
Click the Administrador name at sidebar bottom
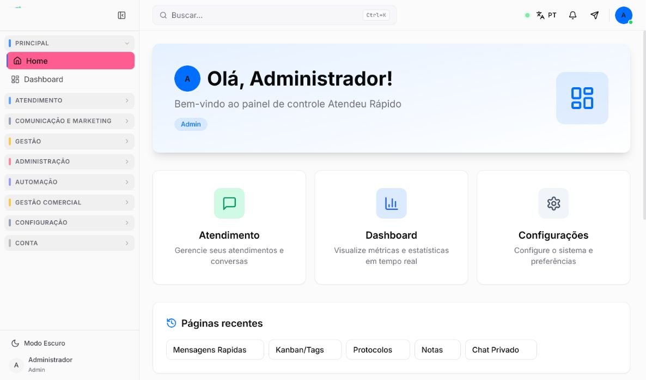50,360
